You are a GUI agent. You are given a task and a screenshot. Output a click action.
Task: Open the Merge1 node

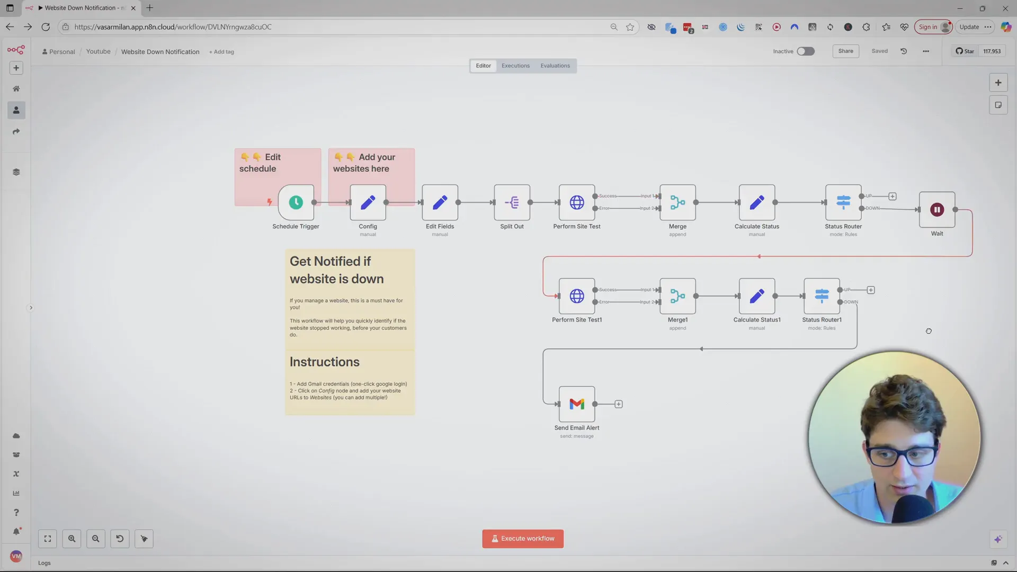(677, 296)
